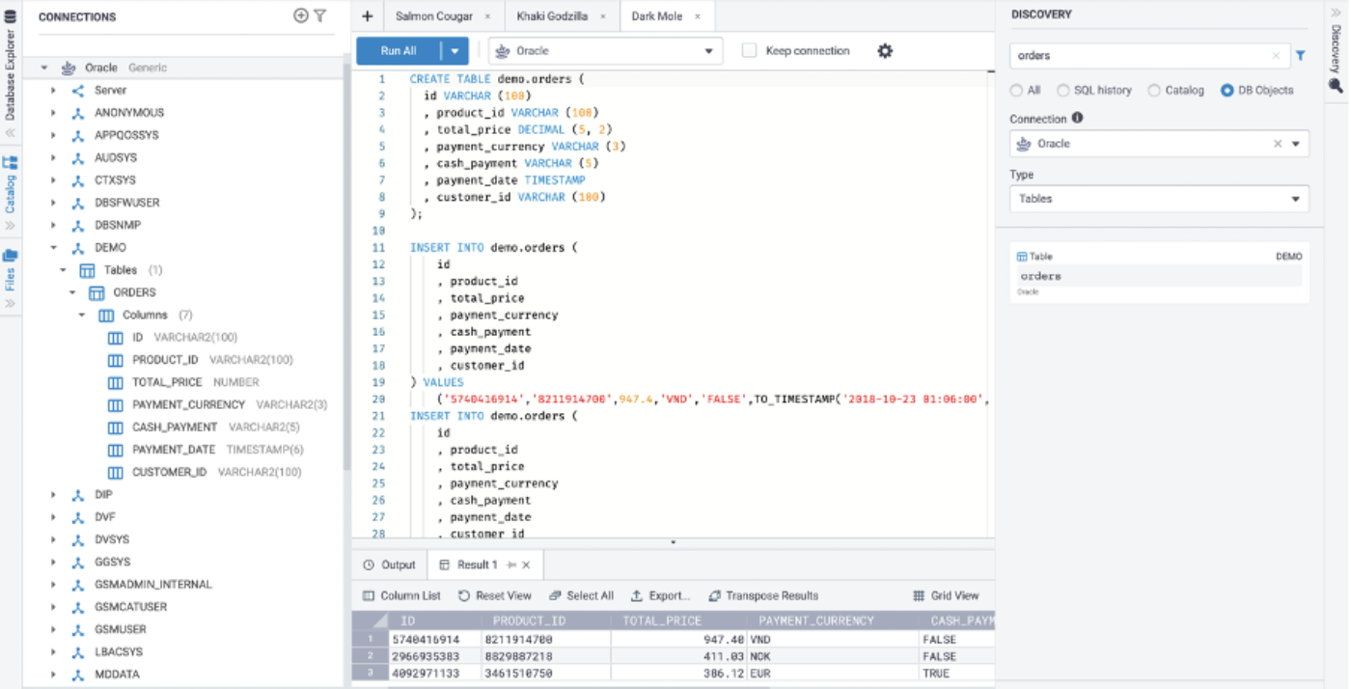
Task: Collapse the Tables folder
Action: tap(64, 270)
